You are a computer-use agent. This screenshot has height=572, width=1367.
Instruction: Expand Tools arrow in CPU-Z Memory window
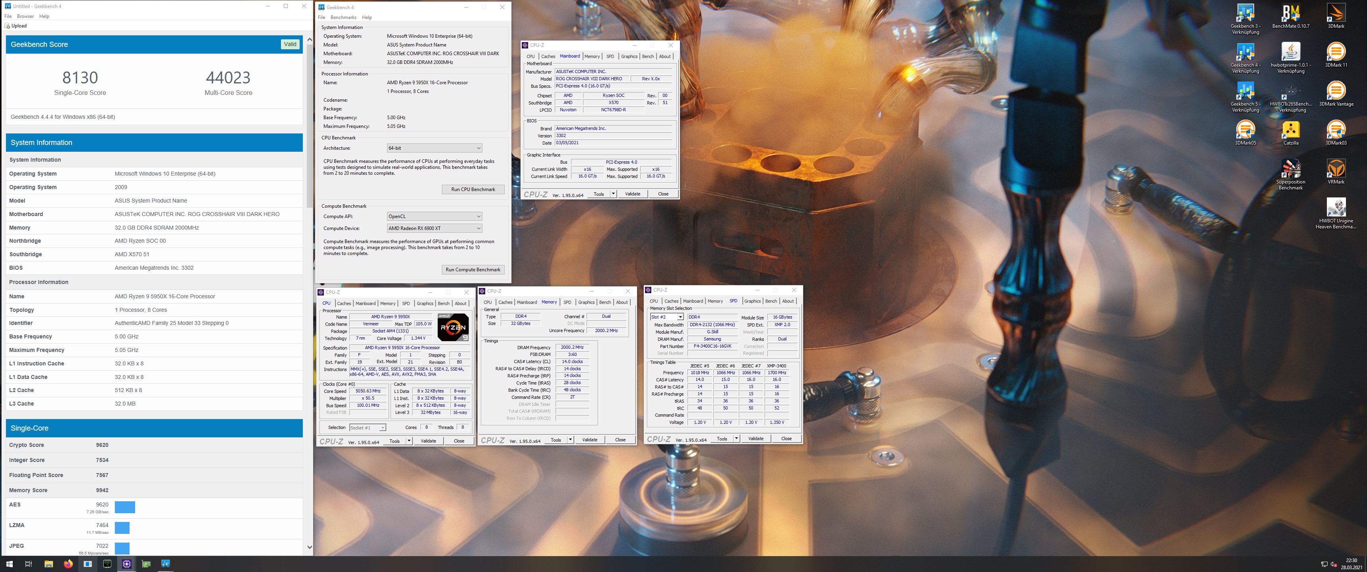click(570, 440)
